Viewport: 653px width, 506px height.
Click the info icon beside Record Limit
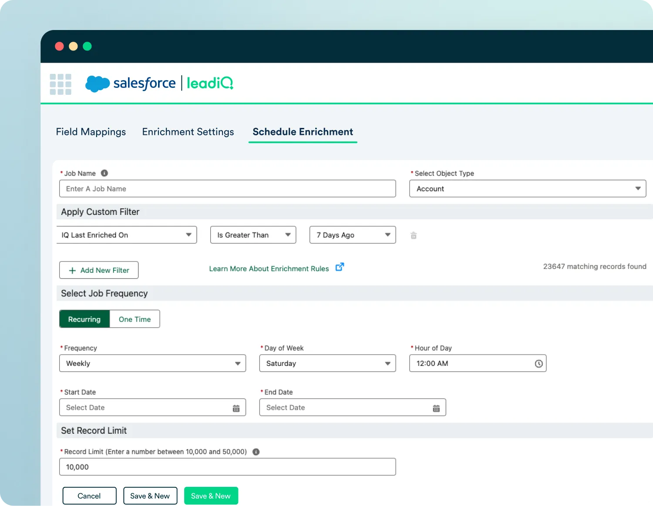point(256,452)
